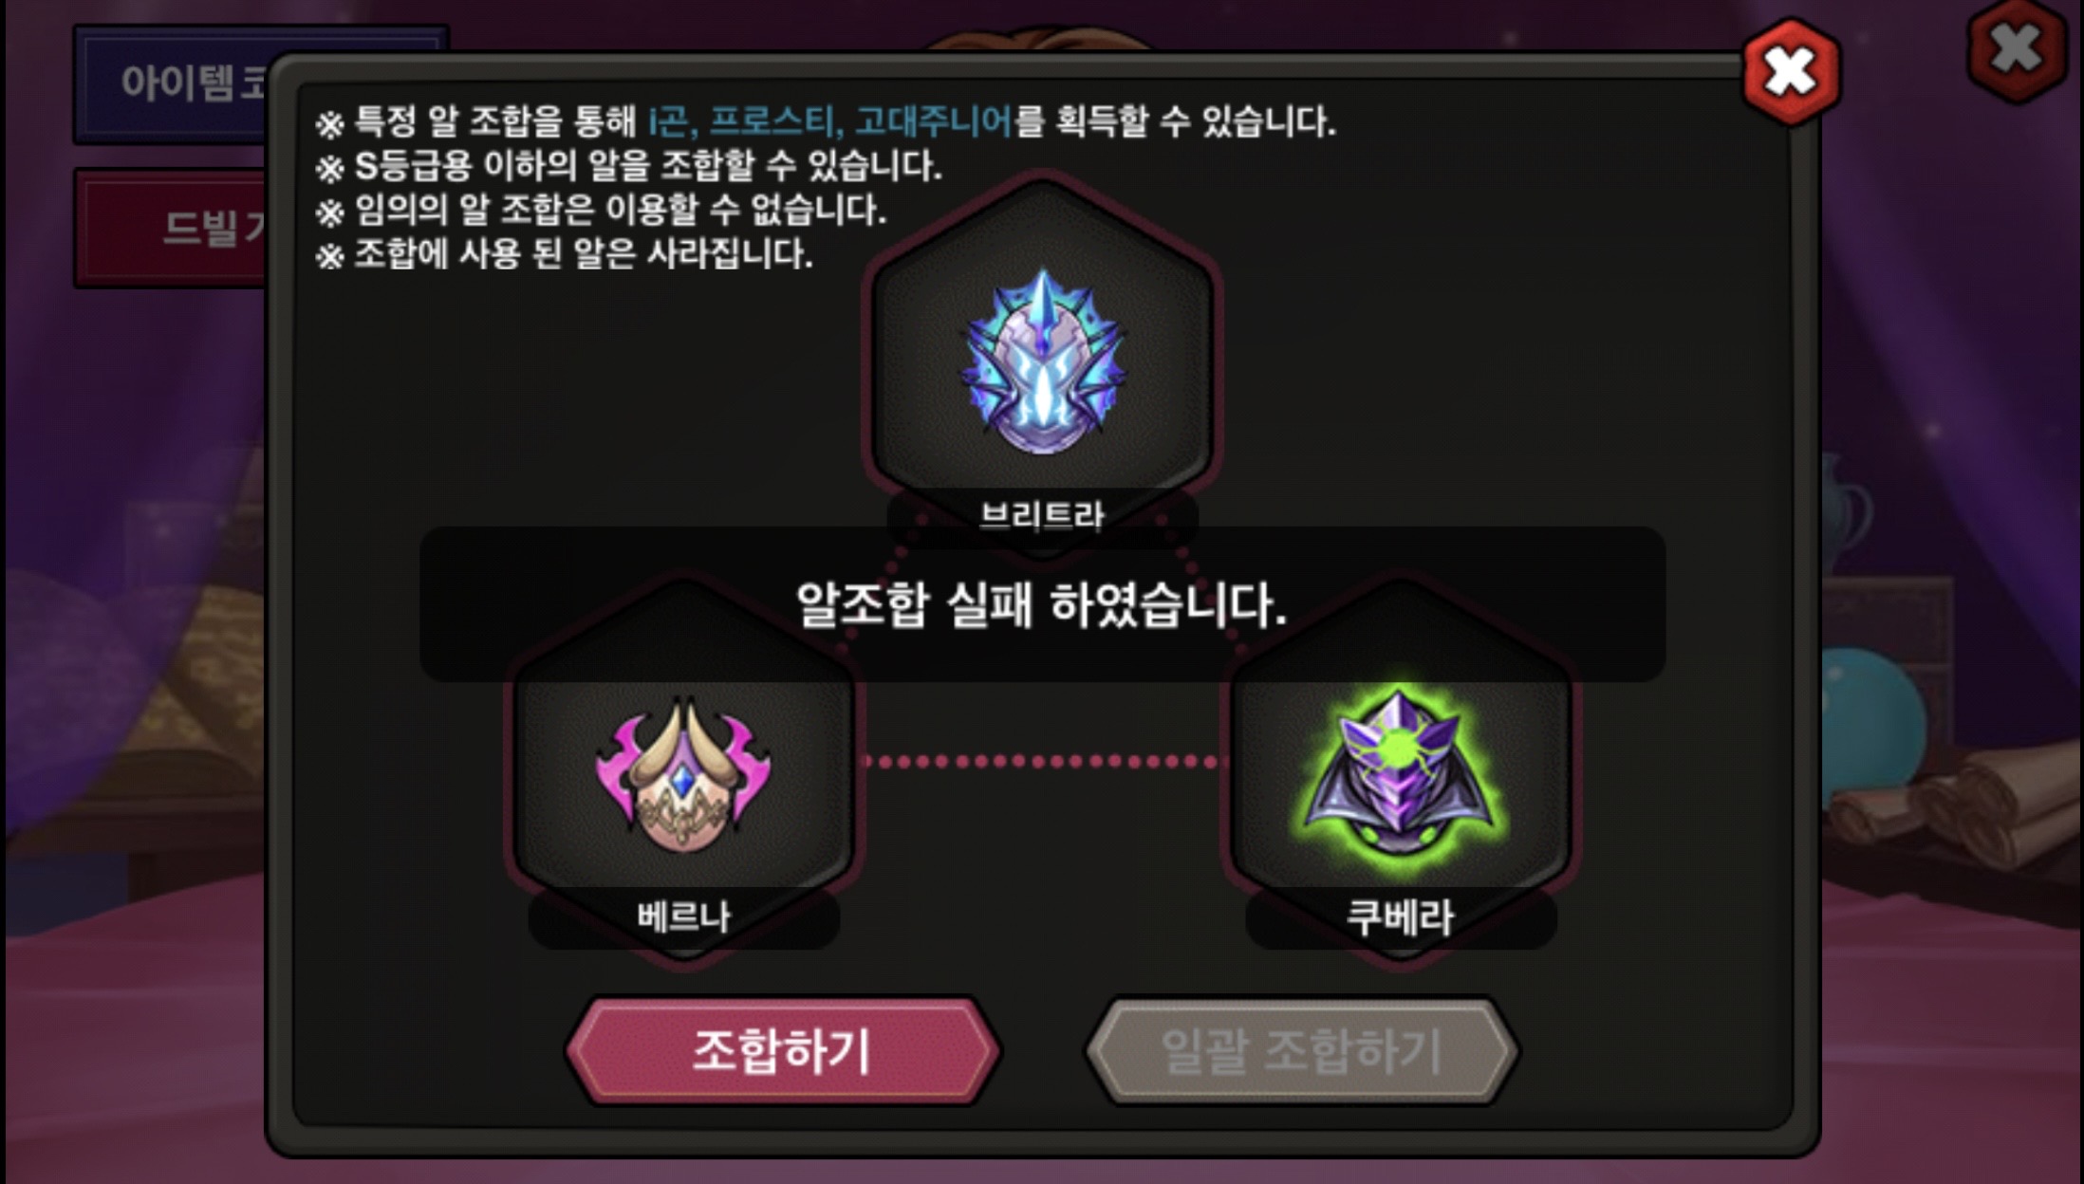Select the 브리트라 blue spiked egg icon
The width and height of the screenshot is (2084, 1184).
pyautogui.click(x=1042, y=362)
